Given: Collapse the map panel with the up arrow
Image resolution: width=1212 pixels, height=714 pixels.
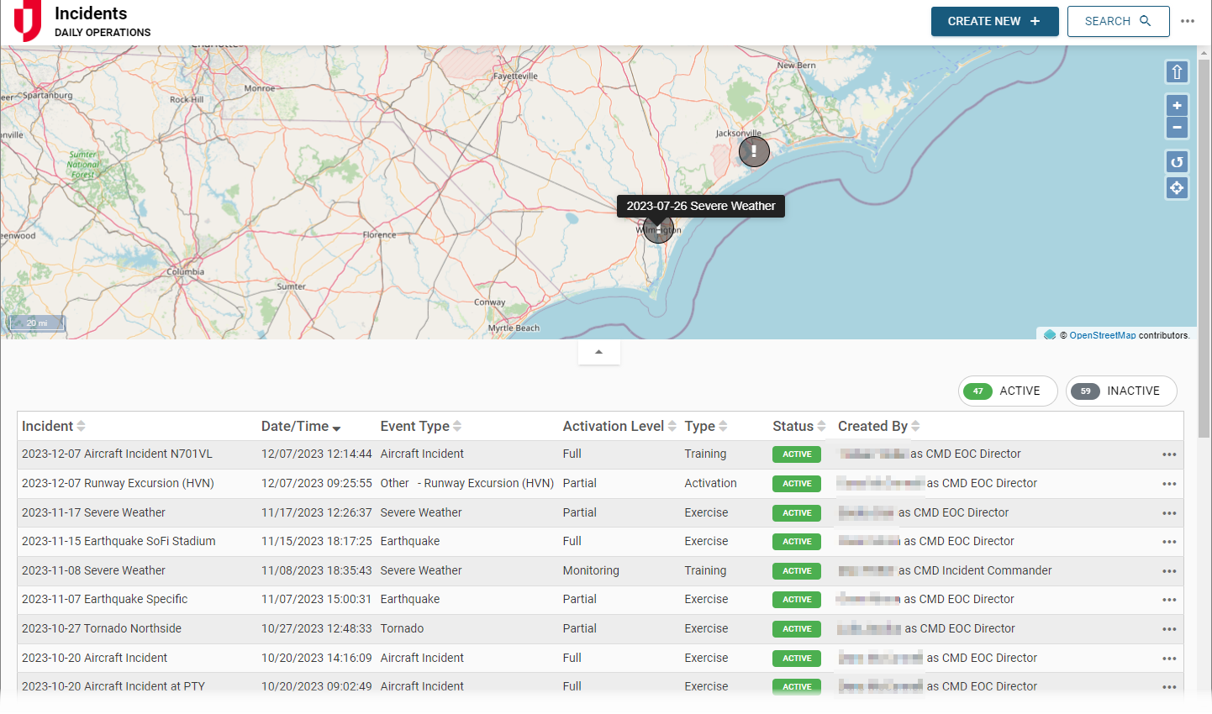Looking at the screenshot, I should point(598,352).
